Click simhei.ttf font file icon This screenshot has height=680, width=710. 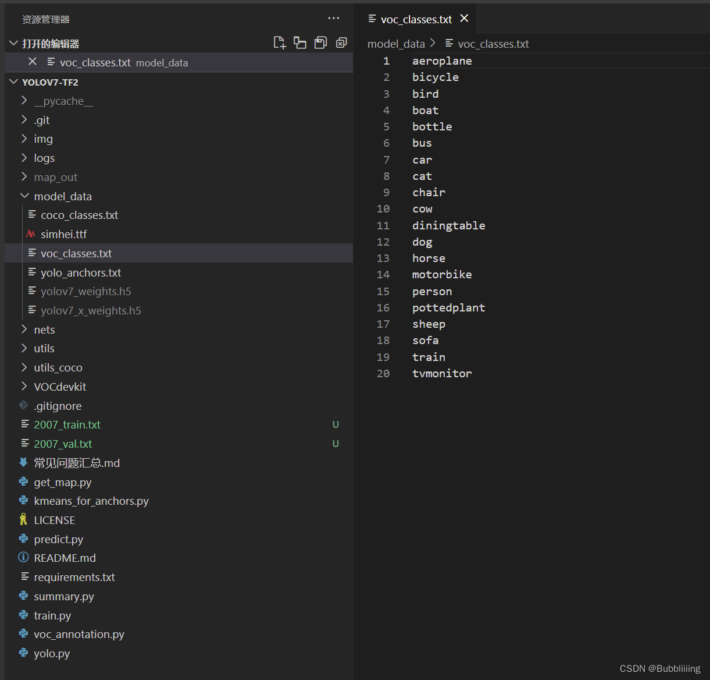(31, 234)
